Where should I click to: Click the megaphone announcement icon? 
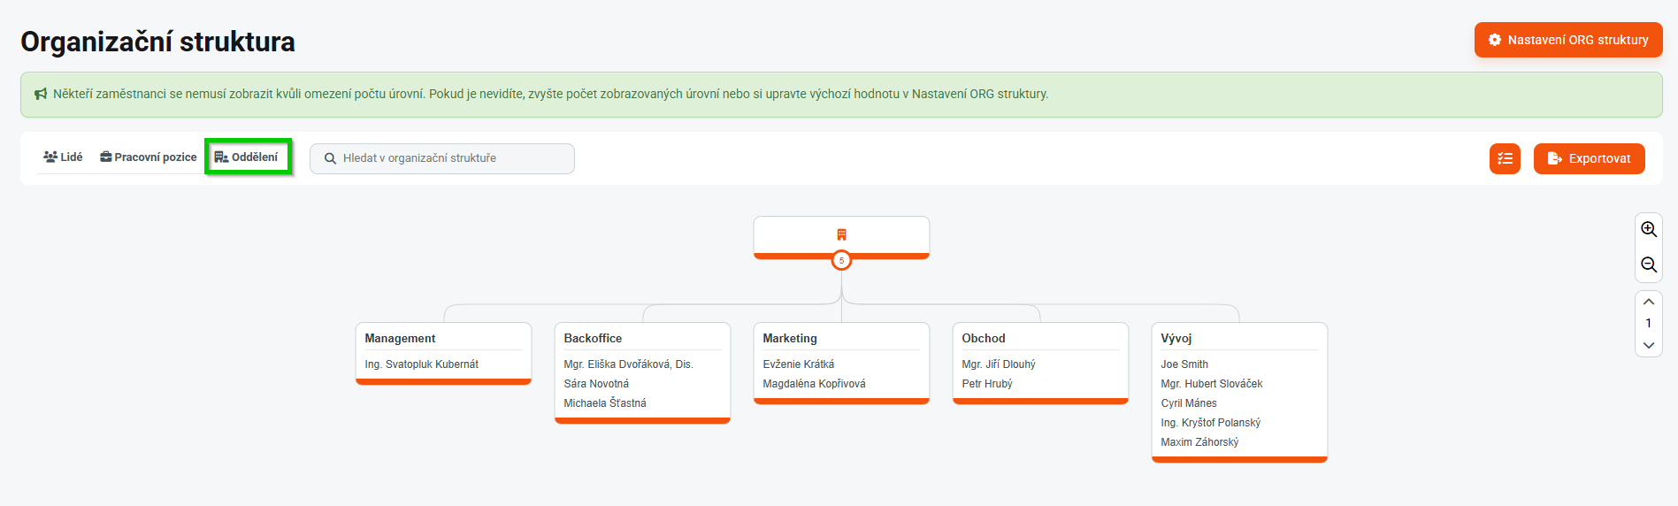[x=41, y=94]
